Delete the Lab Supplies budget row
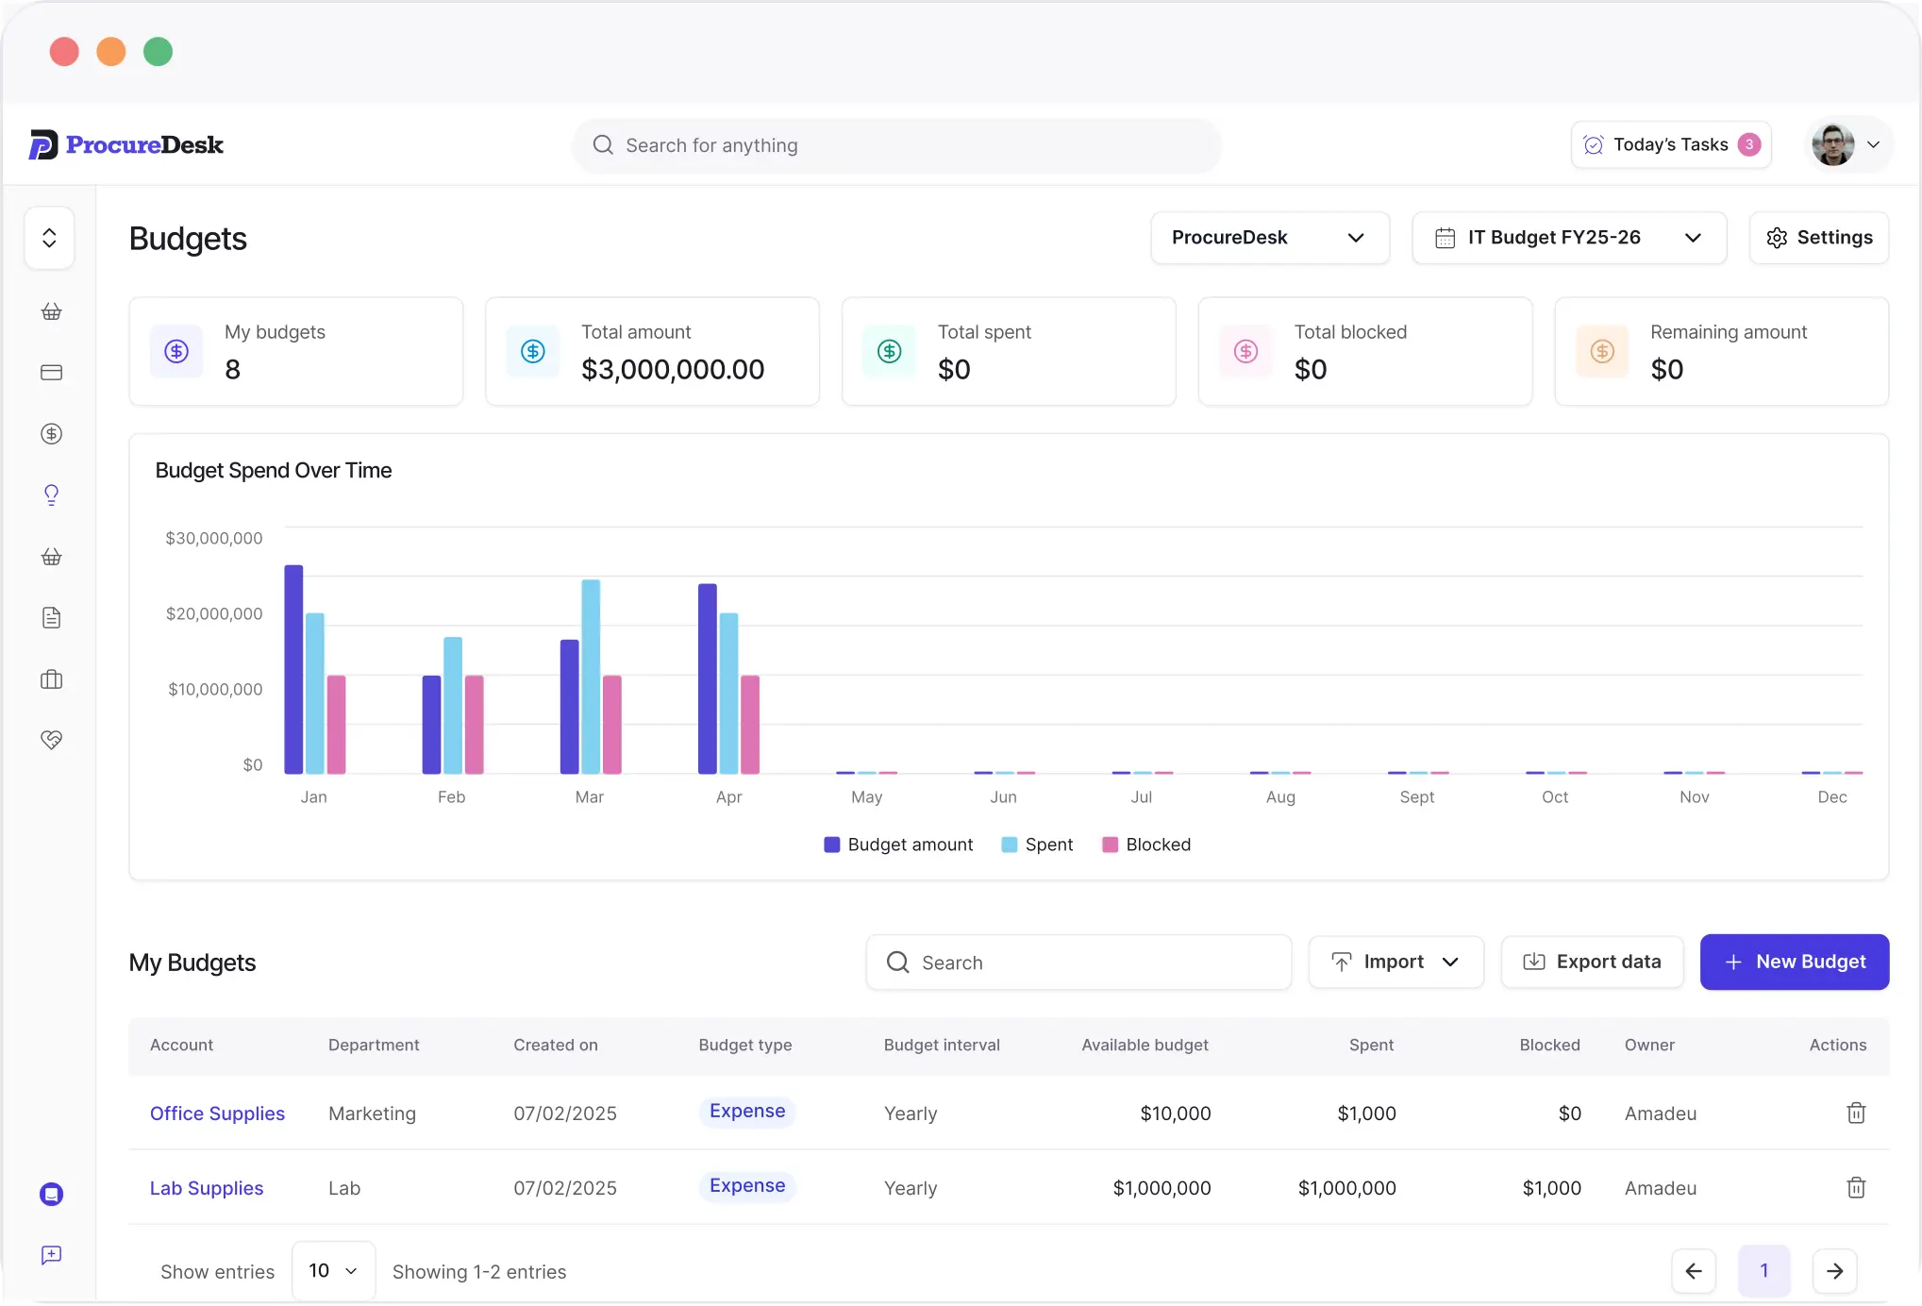 click(1855, 1187)
